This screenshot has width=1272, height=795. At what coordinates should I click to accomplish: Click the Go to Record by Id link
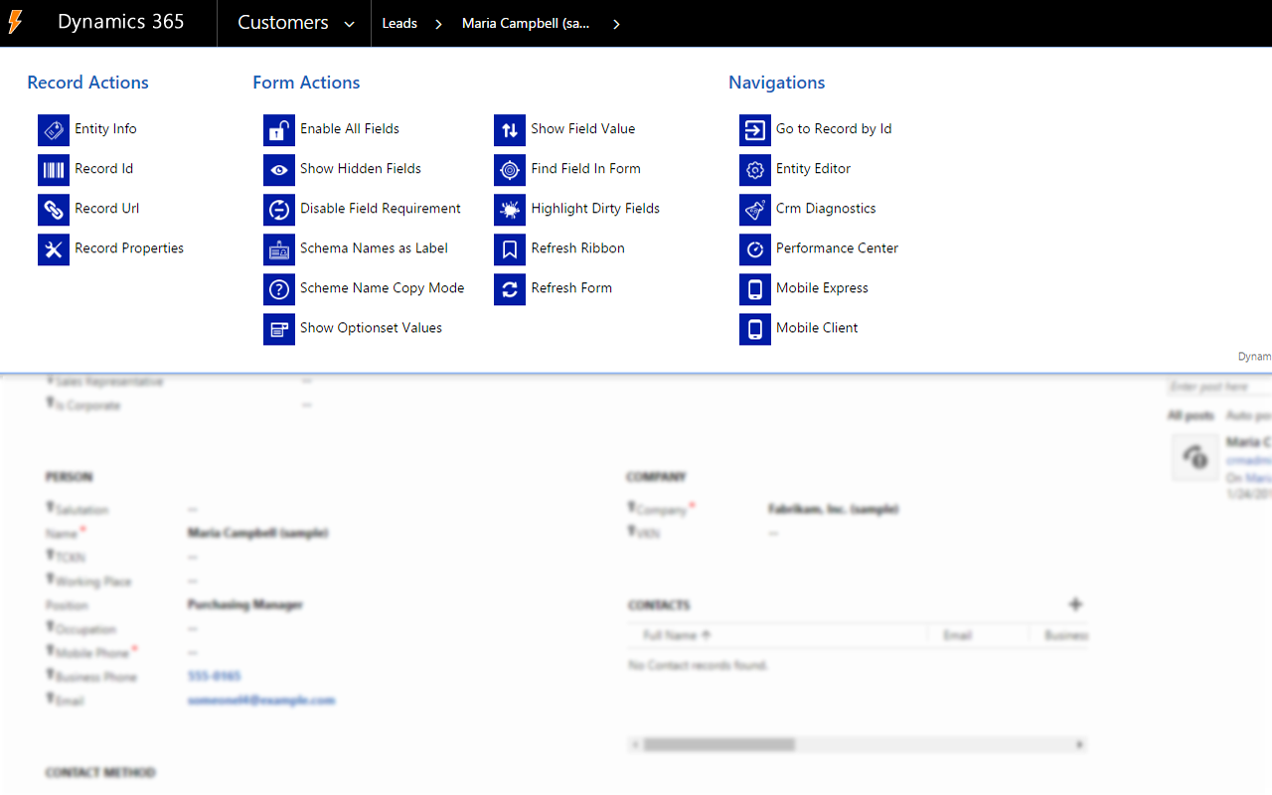tap(833, 129)
